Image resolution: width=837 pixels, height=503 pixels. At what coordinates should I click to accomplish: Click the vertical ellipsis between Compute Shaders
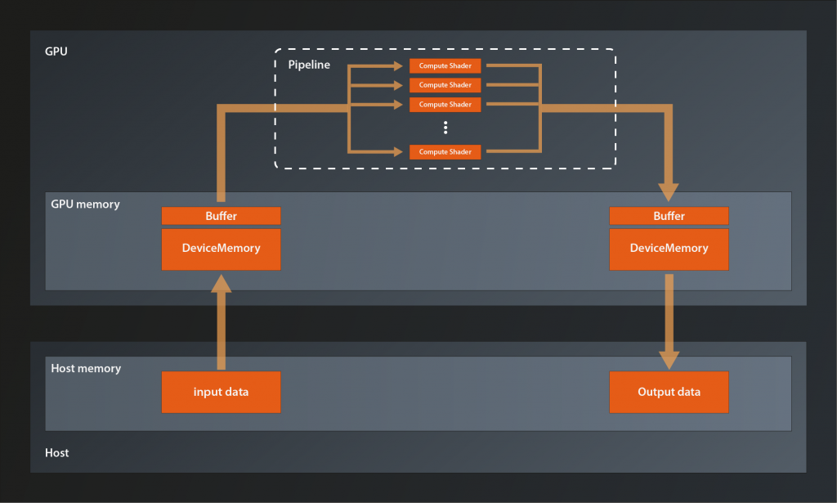pos(445,128)
